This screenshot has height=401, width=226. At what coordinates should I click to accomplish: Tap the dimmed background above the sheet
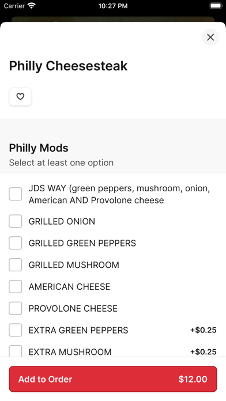(113, 18)
